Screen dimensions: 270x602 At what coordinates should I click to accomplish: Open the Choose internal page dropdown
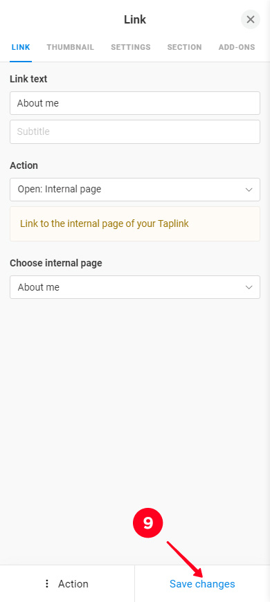click(135, 287)
